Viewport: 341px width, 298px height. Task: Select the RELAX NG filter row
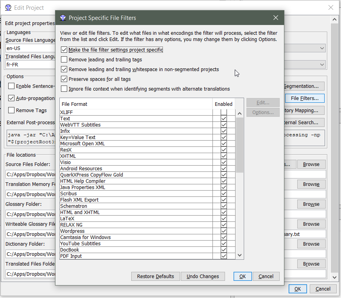[x=136, y=225]
